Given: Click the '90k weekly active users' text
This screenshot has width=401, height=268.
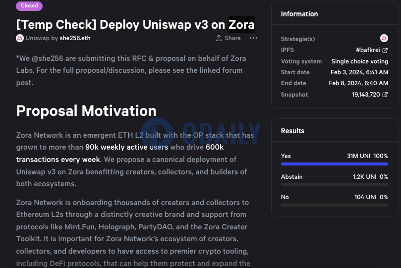Looking at the screenshot, I should pyautogui.click(x=126, y=147).
